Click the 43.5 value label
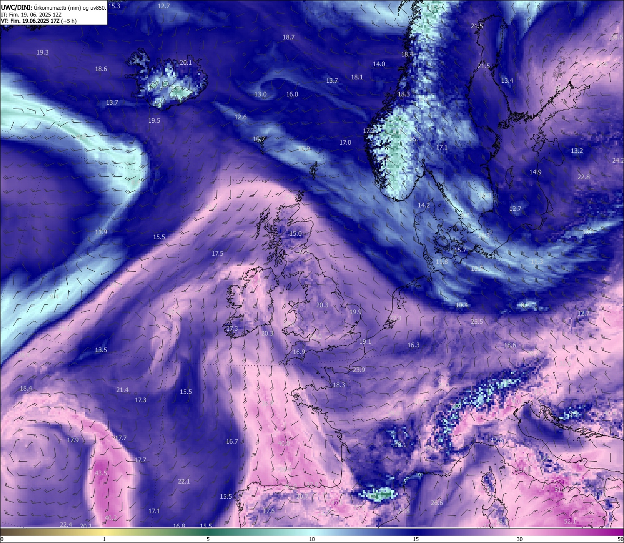Screen dimensions: 624x543 (x=101, y=473)
